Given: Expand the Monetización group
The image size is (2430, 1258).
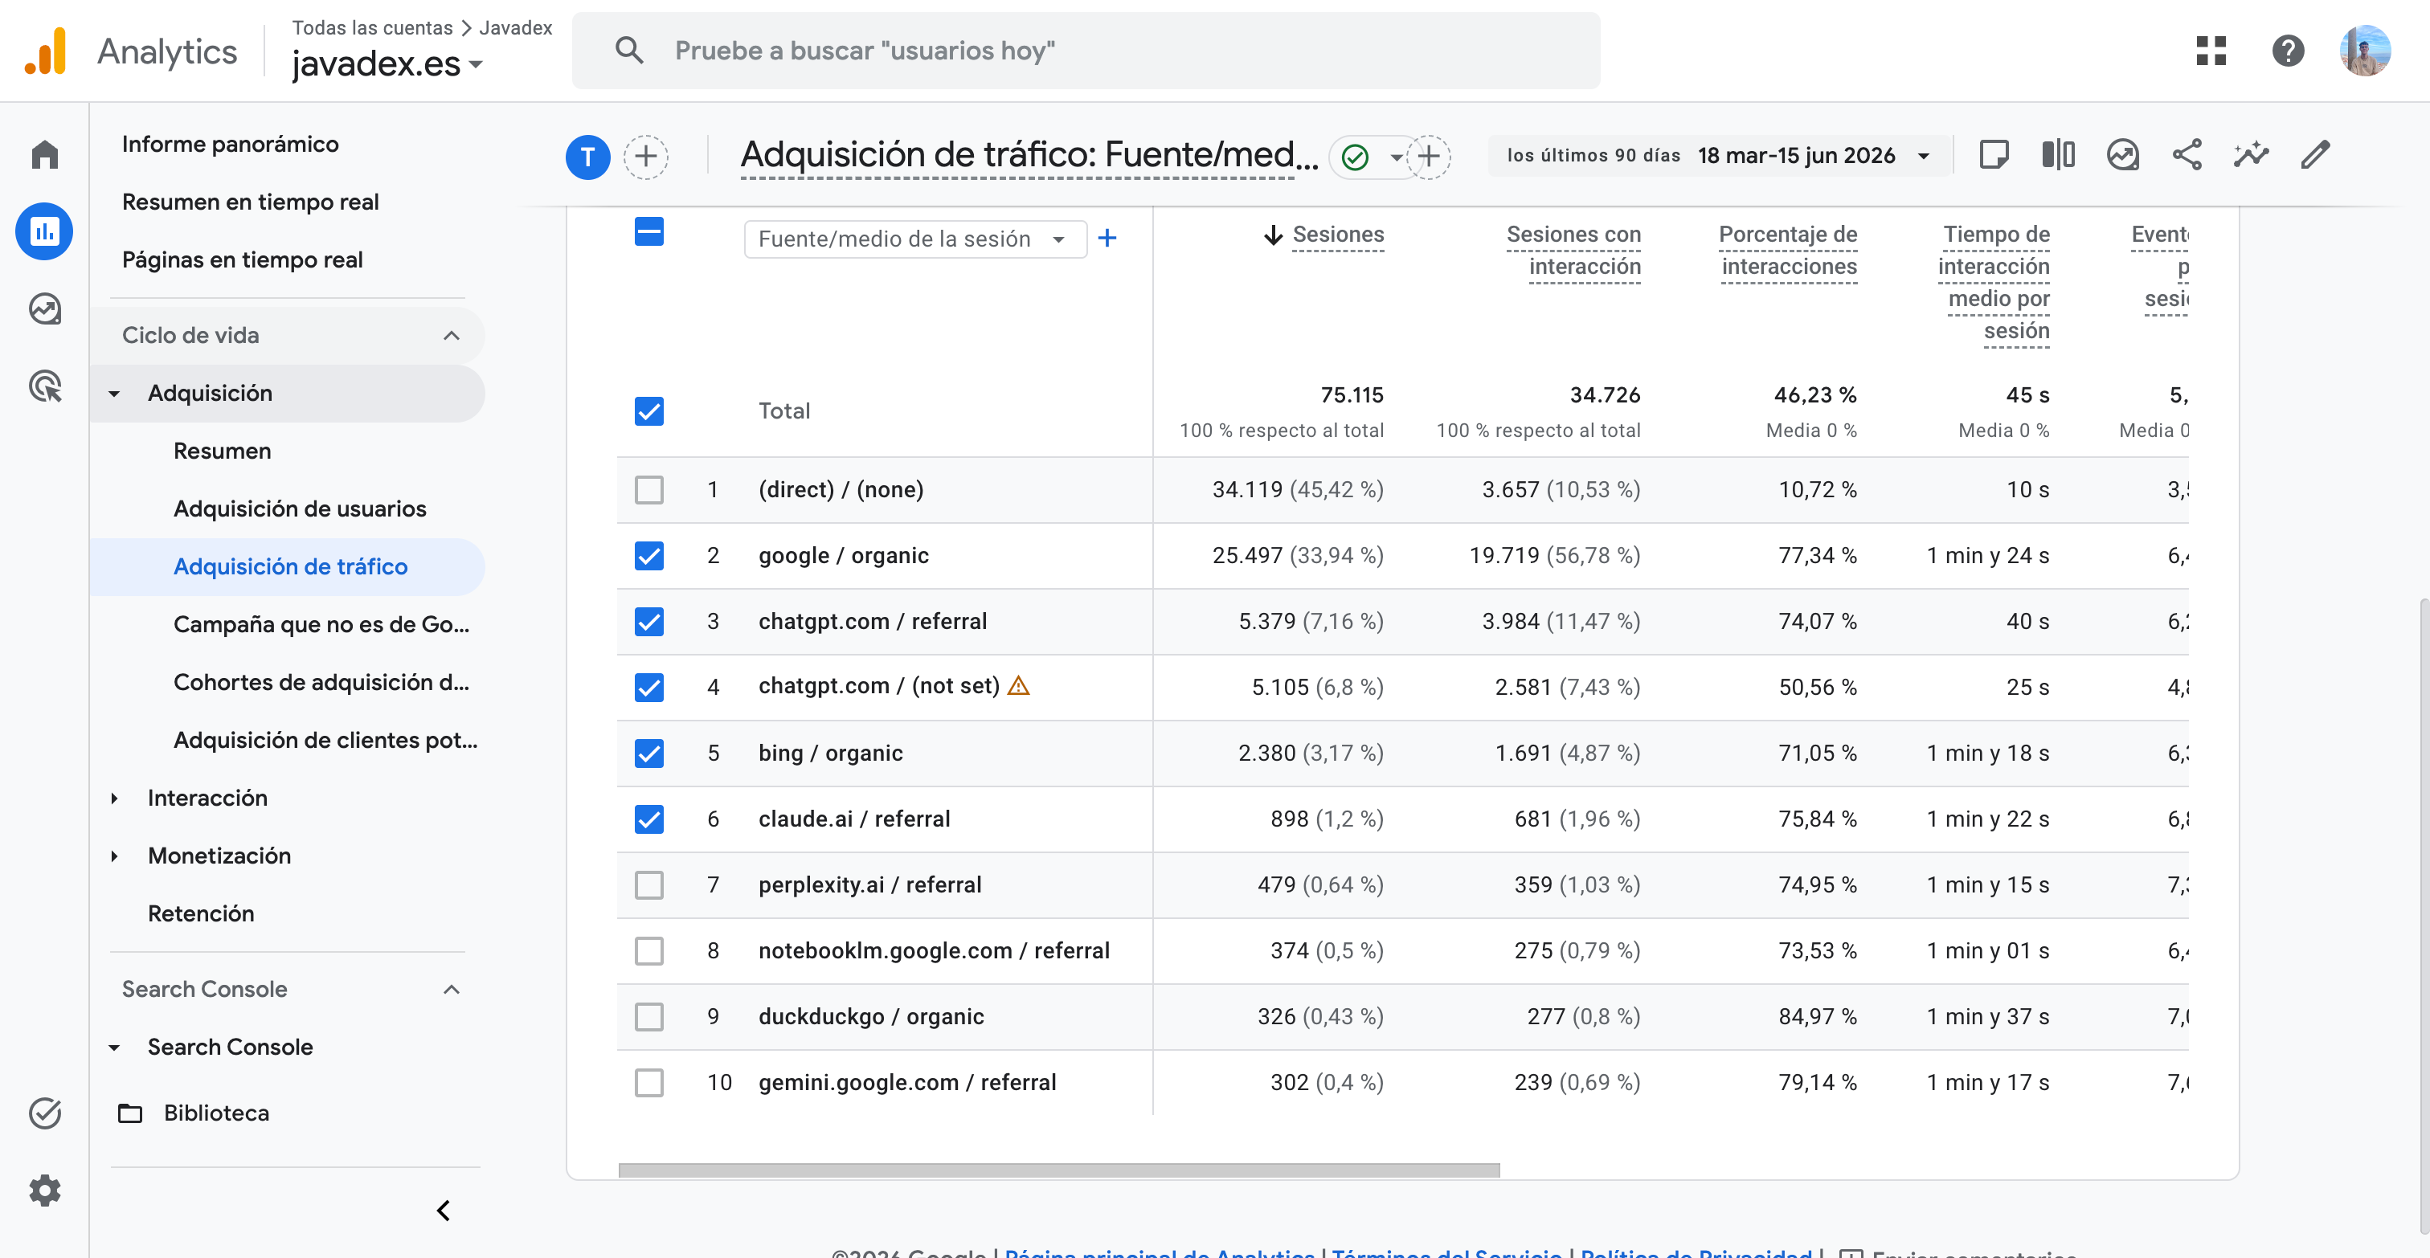Looking at the screenshot, I should (x=114, y=856).
